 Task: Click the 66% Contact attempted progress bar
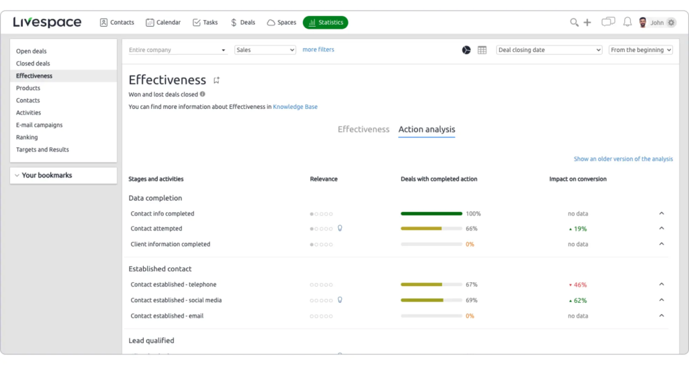tap(431, 229)
